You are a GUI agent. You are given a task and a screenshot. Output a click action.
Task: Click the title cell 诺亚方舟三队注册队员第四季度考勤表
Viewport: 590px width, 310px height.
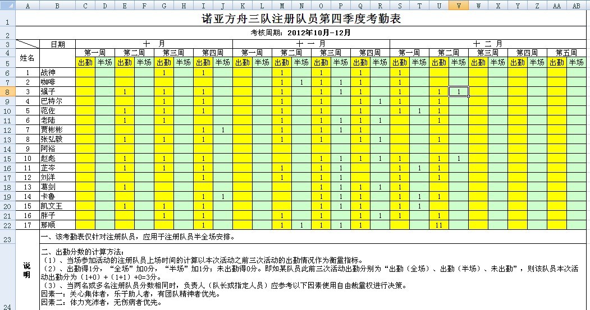(301, 19)
